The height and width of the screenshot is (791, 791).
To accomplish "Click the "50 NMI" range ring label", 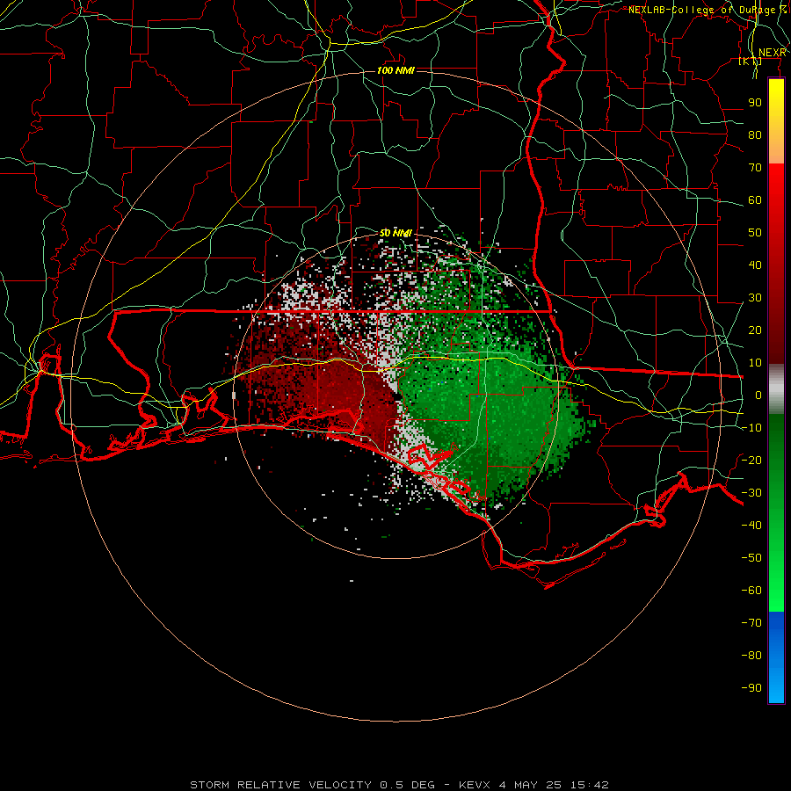I will tap(395, 233).
